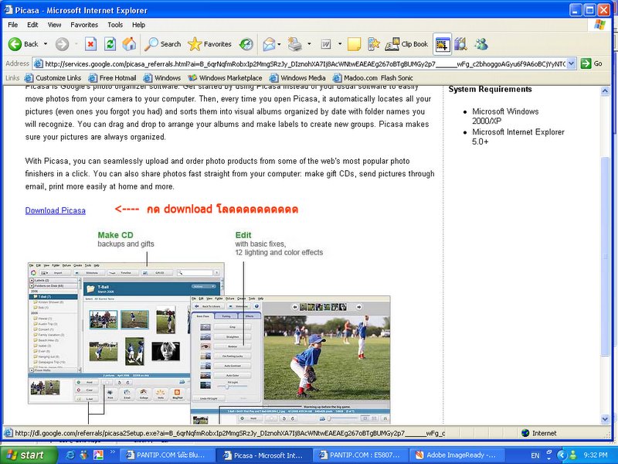Expand the Quick Launch overflow chevron

click(x=112, y=452)
